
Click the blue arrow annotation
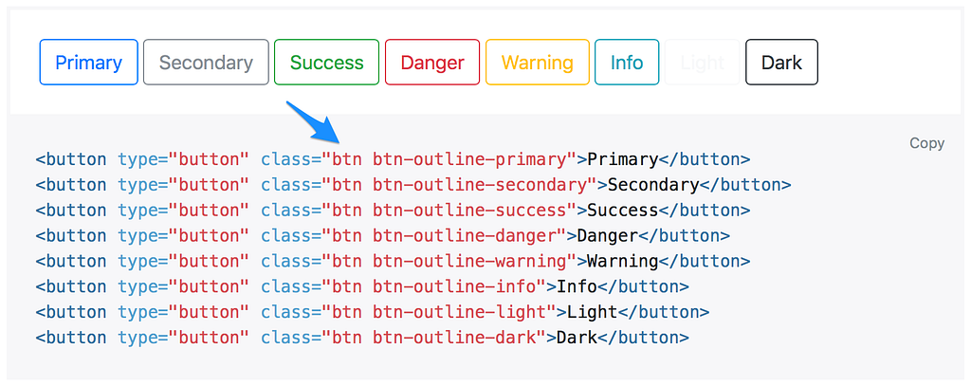(313, 121)
